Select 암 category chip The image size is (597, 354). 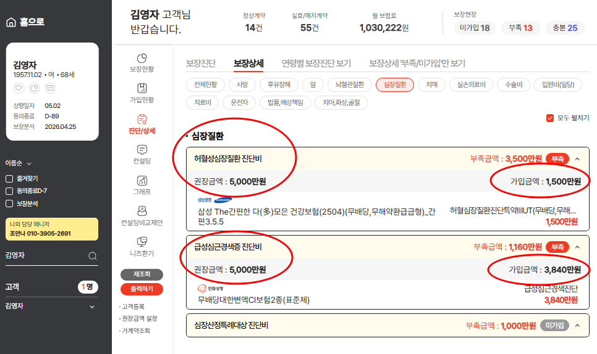(x=313, y=84)
